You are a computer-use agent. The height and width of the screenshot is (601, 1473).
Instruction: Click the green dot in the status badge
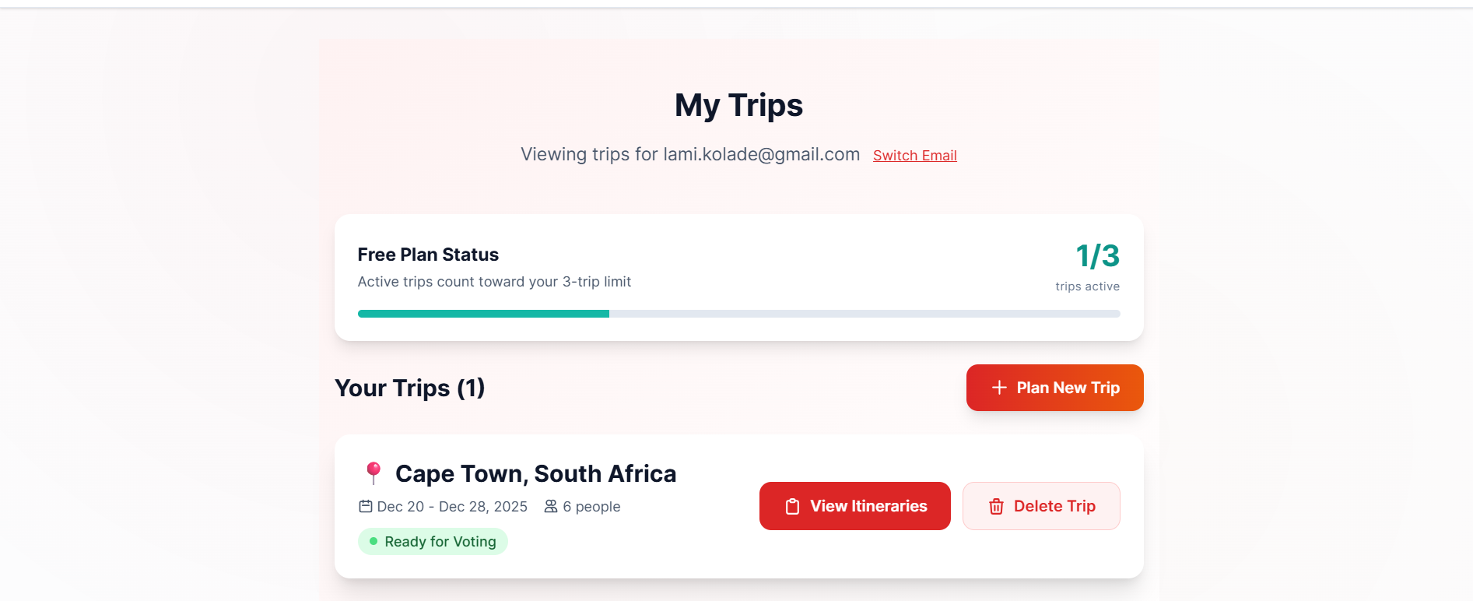[374, 541]
